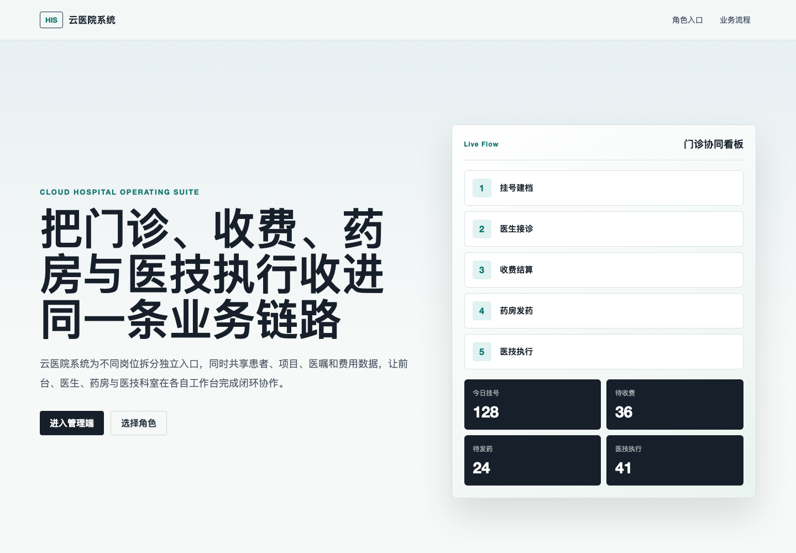Click the value 41
796x553 pixels.
(624, 468)
